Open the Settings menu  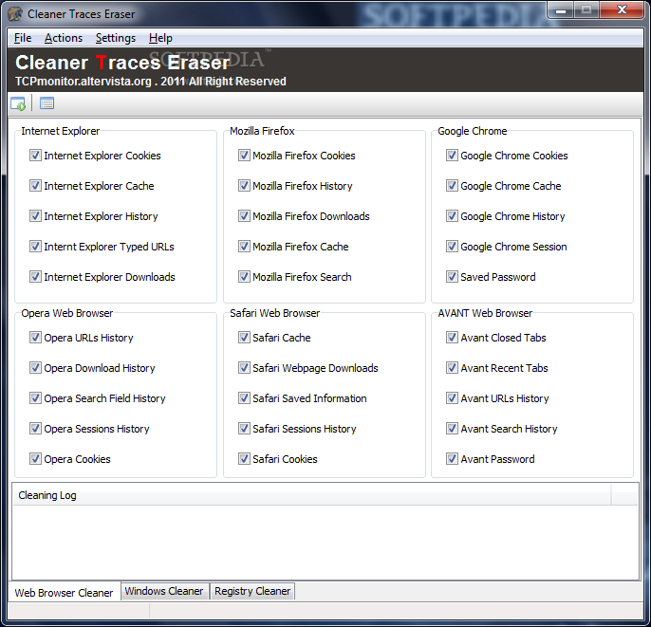[116, 38]
